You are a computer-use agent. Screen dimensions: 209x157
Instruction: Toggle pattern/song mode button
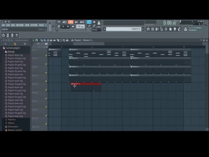(58, 27)
